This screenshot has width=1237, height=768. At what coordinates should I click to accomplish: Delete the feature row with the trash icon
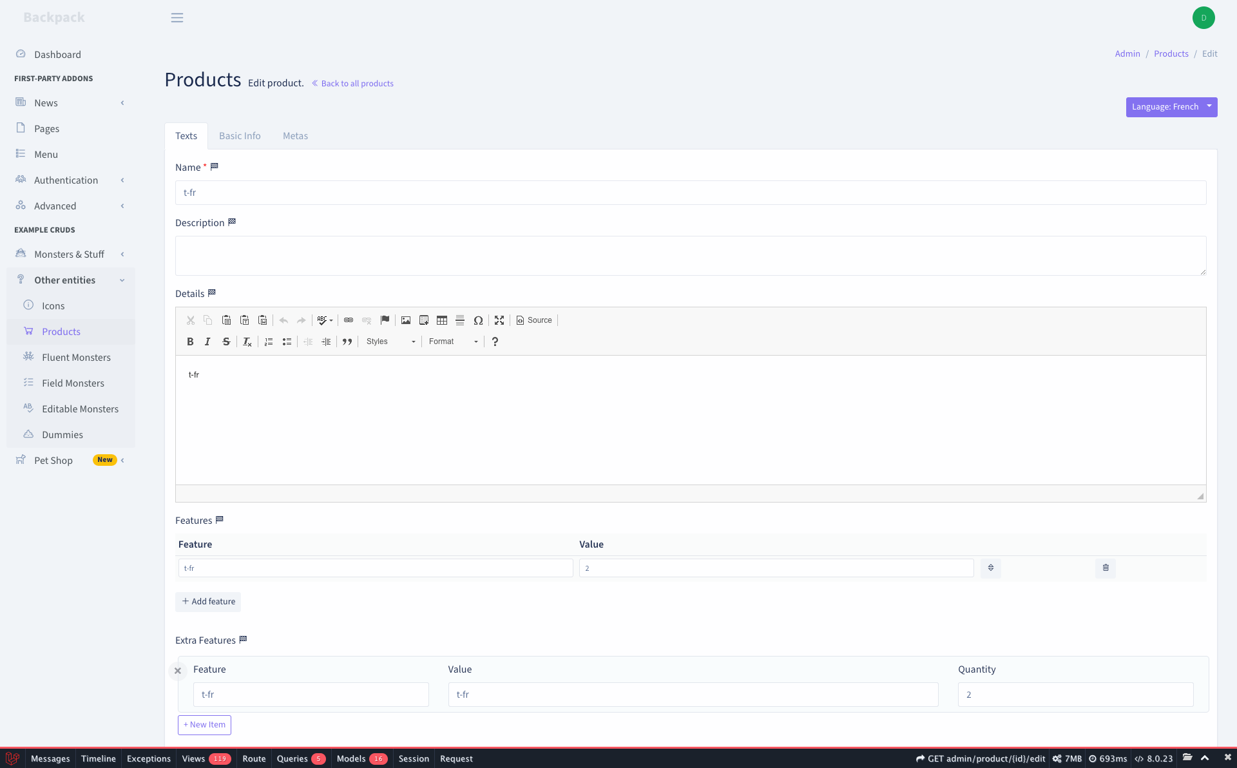1105,568
